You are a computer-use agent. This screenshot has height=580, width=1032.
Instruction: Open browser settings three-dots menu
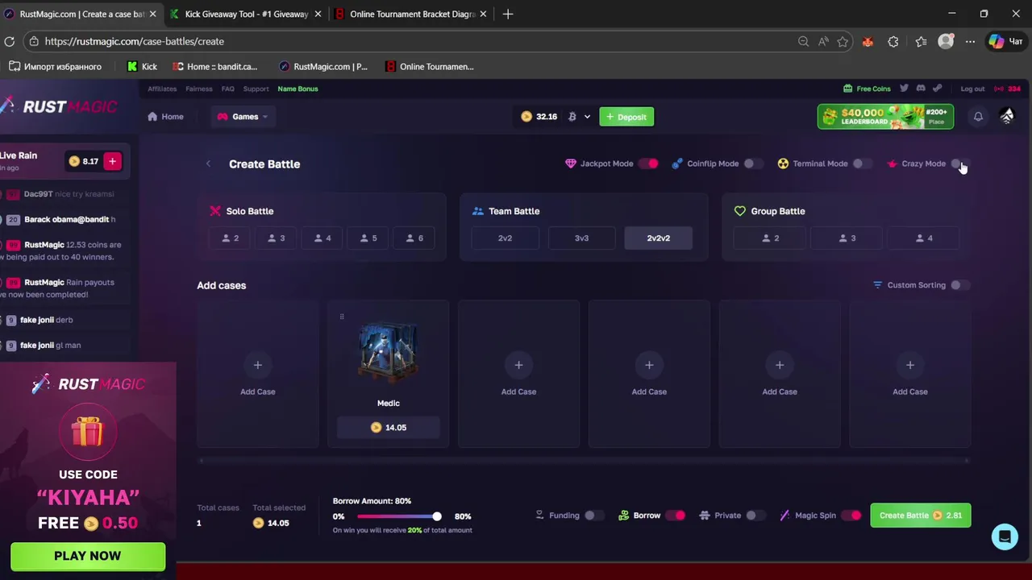coord(971,41)
